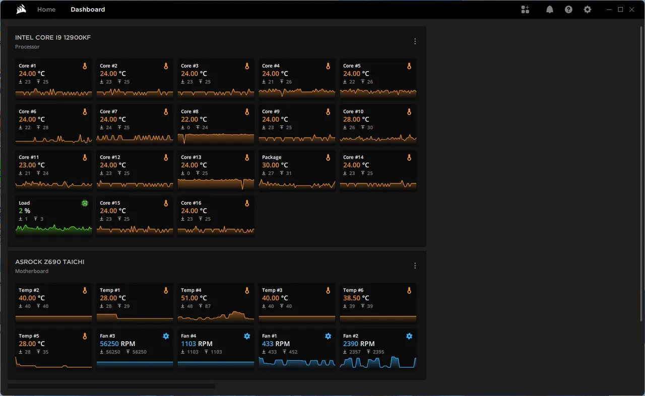The image size is (645, 396).
Task: Click the green Load chip icon
Action: pos(85,204)
